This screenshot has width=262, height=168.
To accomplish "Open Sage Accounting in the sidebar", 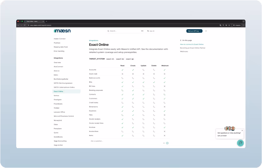I will tap(60, 141).
